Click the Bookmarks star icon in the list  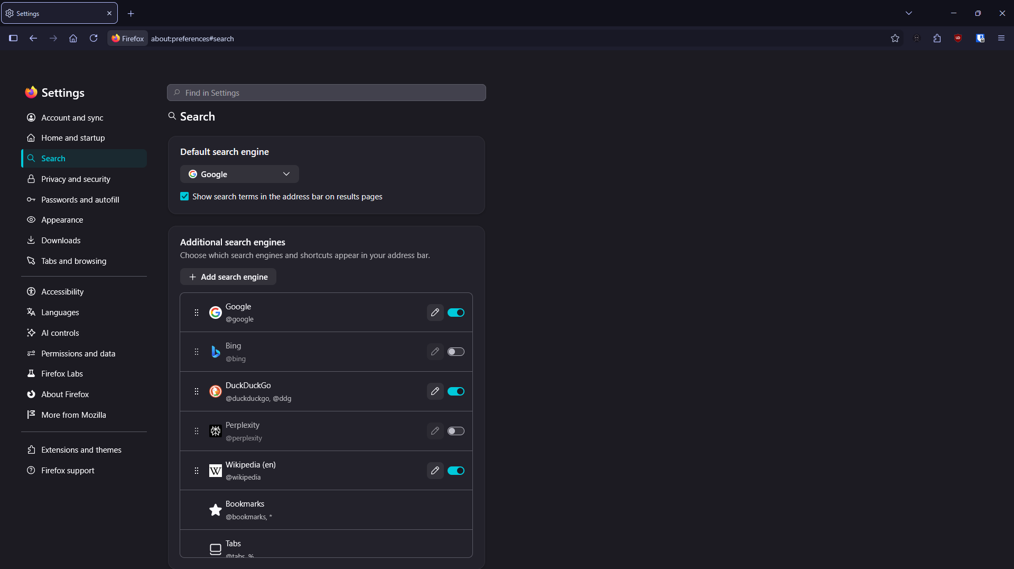(216, 510)
